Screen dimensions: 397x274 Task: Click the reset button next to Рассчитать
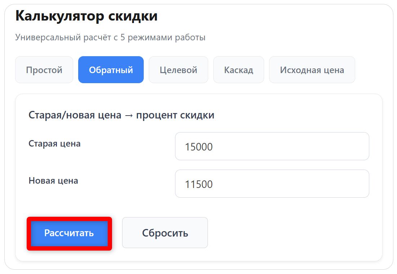click(165, 233)
